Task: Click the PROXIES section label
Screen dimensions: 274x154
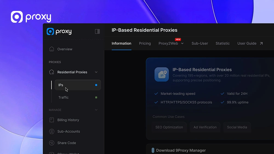Action: [55, 62]
